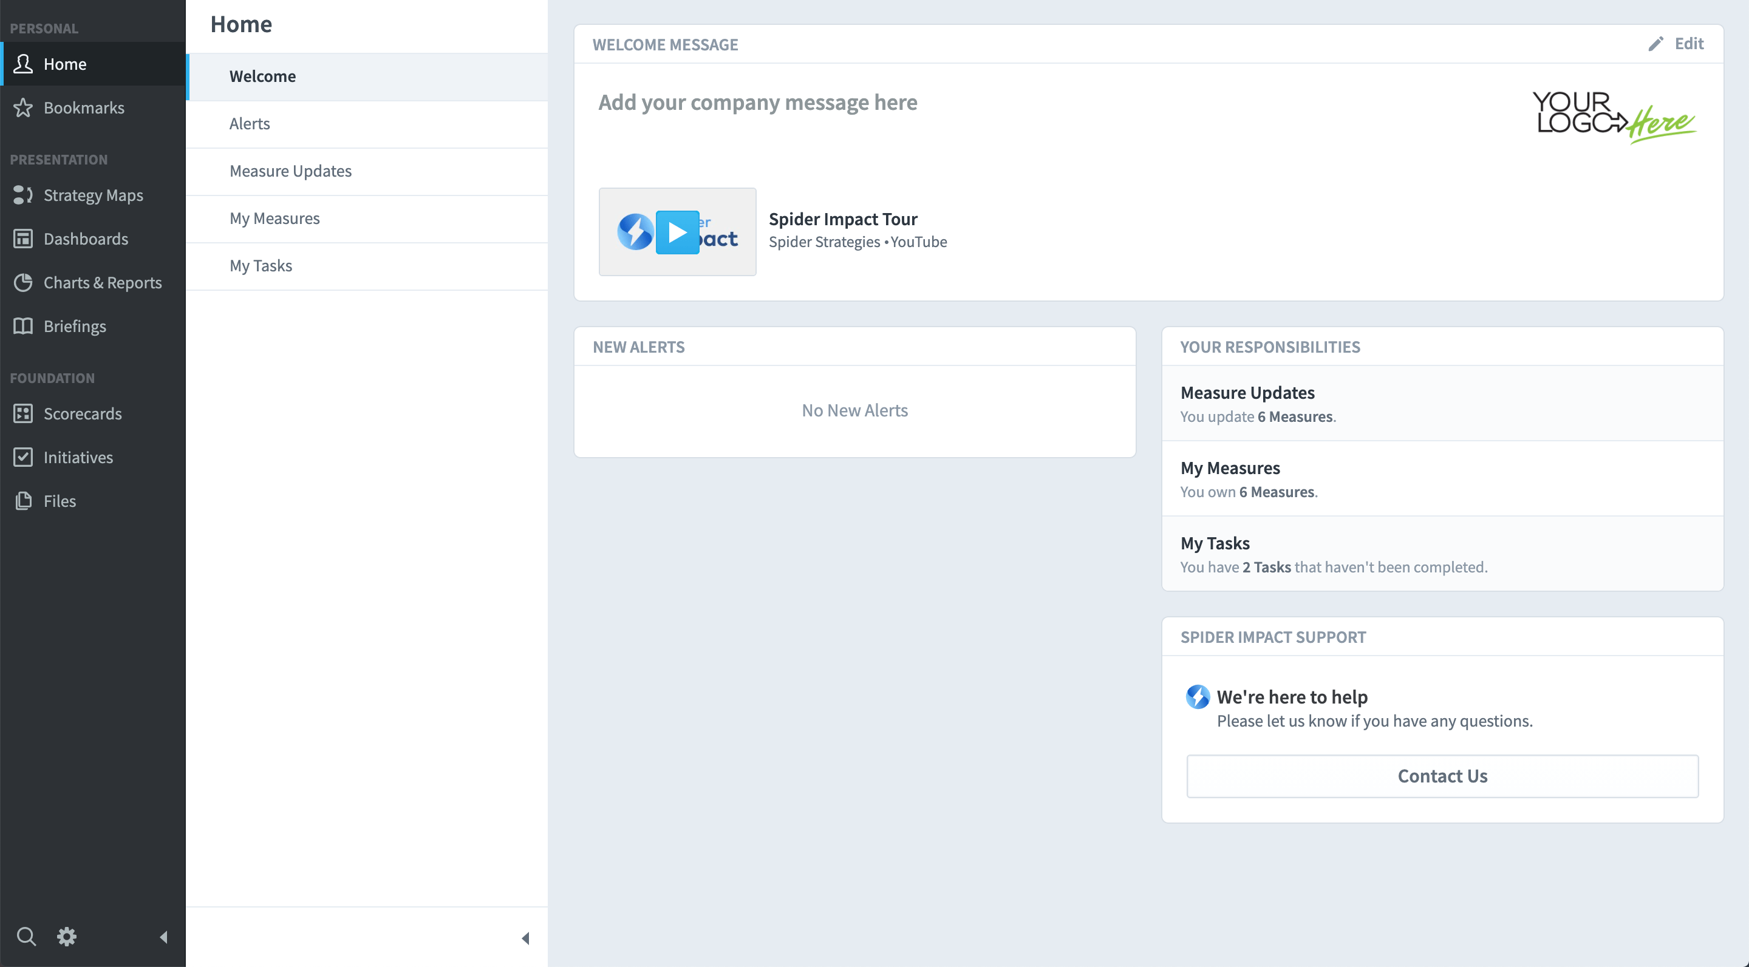Open Briefings from sidebar

tap(93, 326)
